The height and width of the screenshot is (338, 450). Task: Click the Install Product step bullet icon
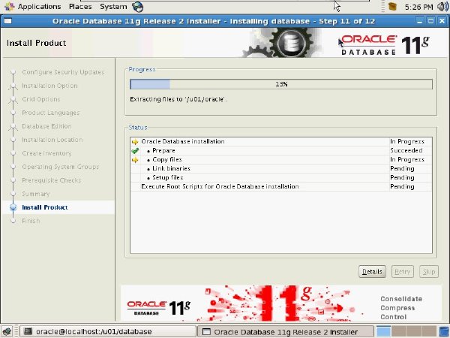coord(13,207)
